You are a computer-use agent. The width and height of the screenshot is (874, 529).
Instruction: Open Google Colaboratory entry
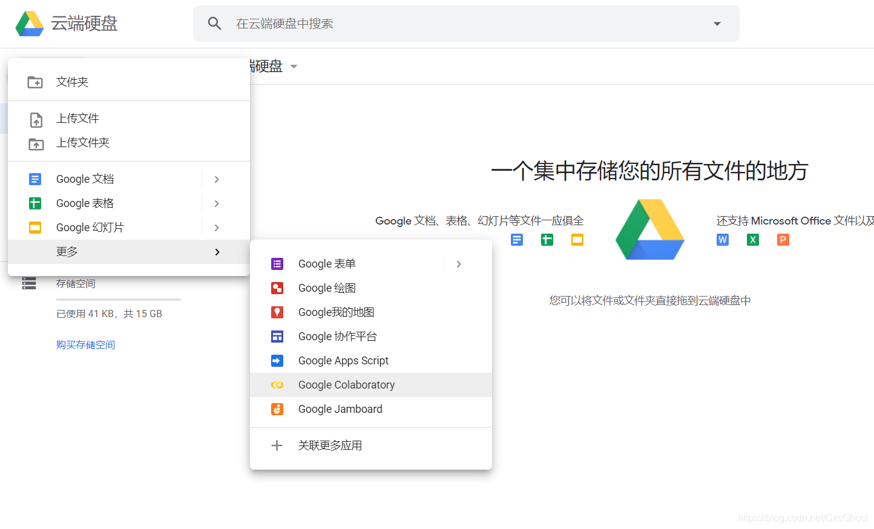tap(371, 385)
